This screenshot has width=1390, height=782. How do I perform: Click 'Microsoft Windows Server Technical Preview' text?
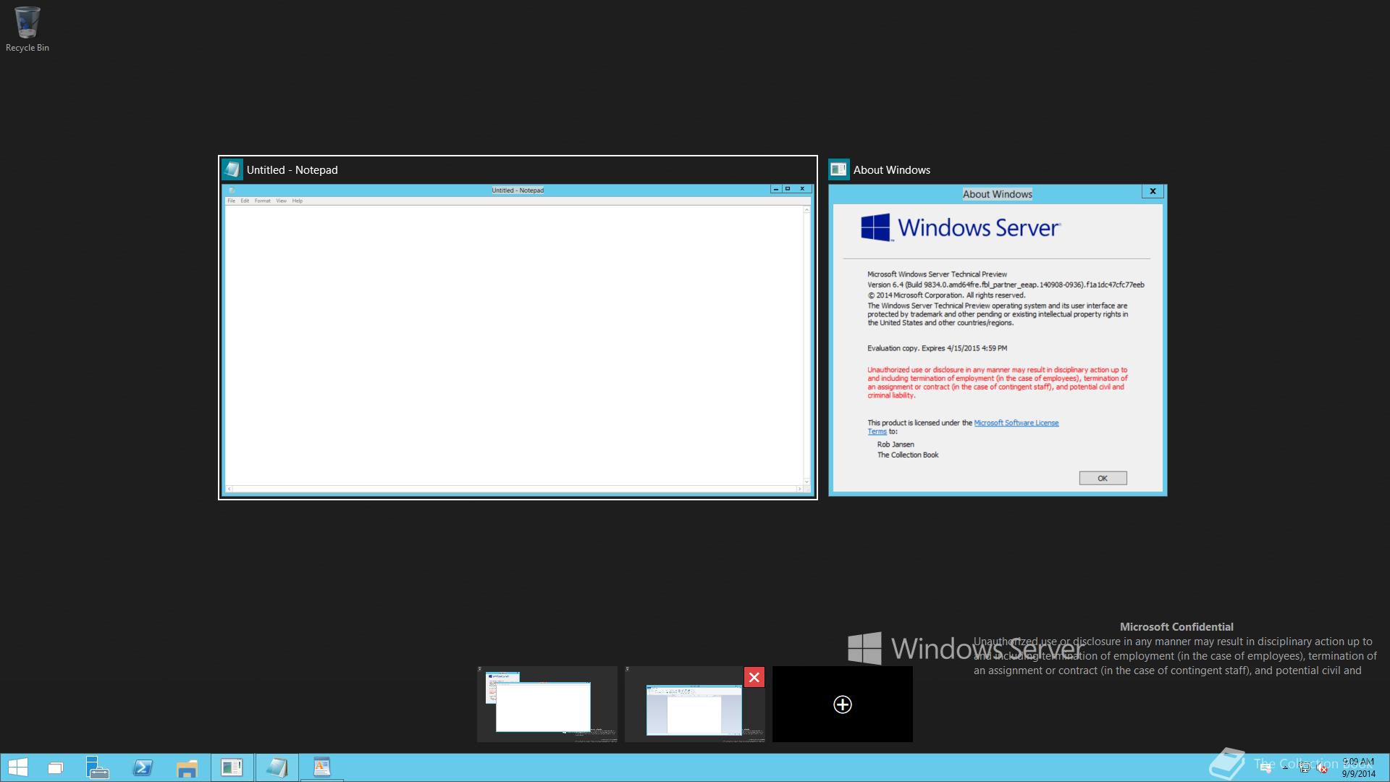[937, 274]
